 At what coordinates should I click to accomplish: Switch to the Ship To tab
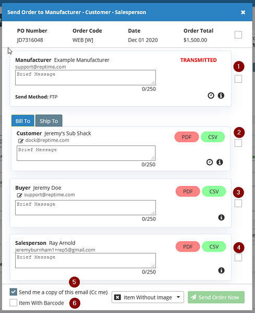[x=49, y=121]
